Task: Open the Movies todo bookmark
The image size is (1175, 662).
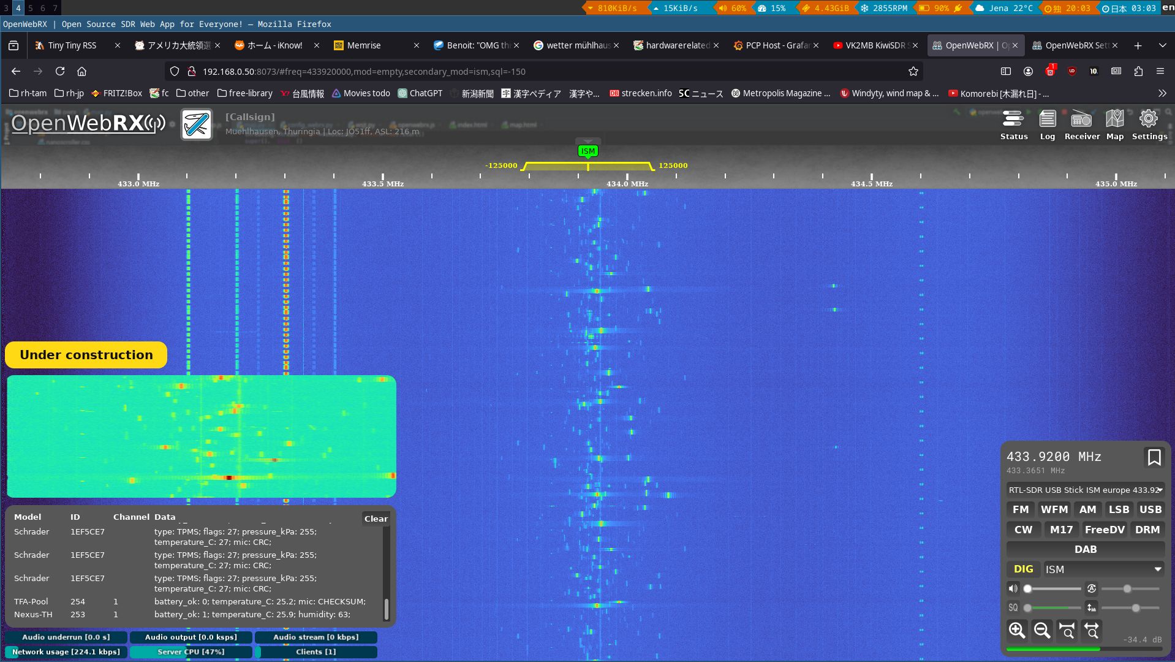Action: click(361, 93)
